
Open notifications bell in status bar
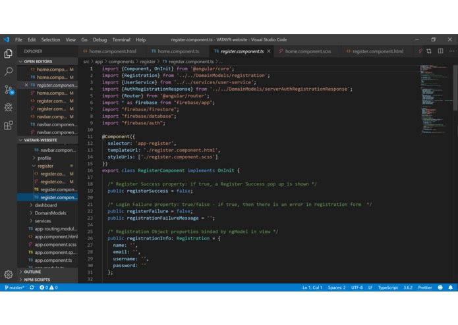tap(450, 287)
